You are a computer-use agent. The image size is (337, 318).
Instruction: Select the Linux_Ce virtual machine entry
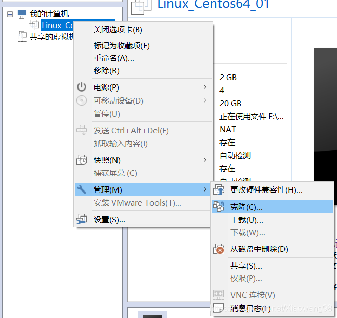point(57,26)
